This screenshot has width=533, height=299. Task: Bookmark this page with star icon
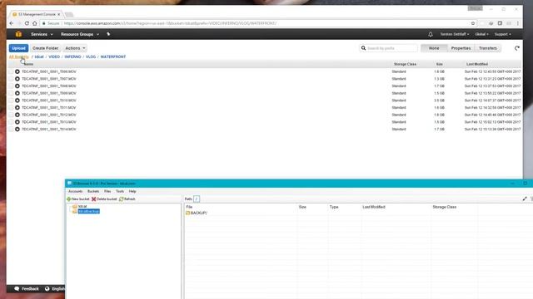point(473,23)
